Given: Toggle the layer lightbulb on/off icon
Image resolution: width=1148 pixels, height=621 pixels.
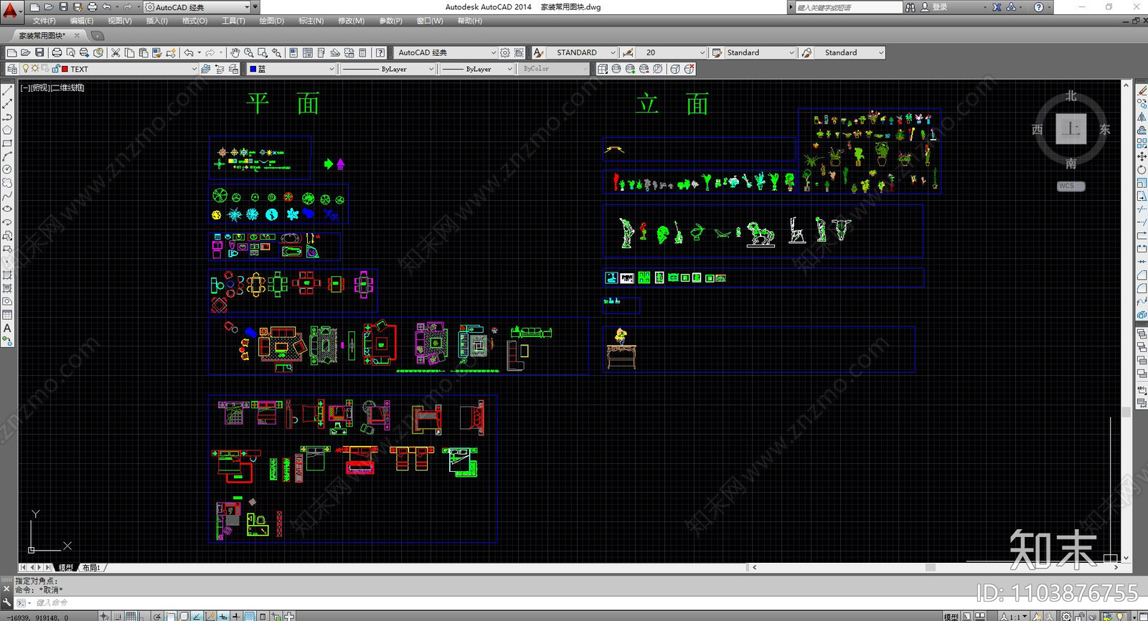Looking at the screenshot, I should (26, 70).
